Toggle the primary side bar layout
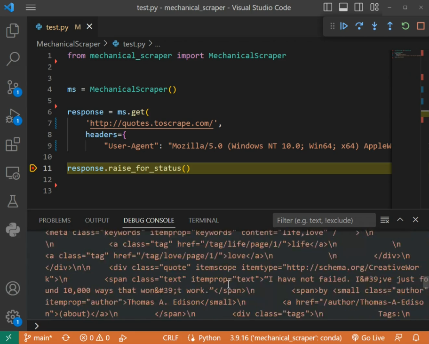 (328, 8)
